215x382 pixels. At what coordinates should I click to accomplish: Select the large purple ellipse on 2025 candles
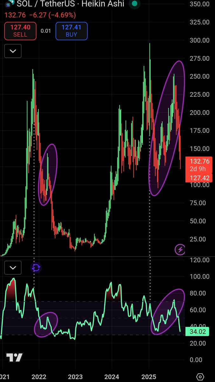pos(167,128)
